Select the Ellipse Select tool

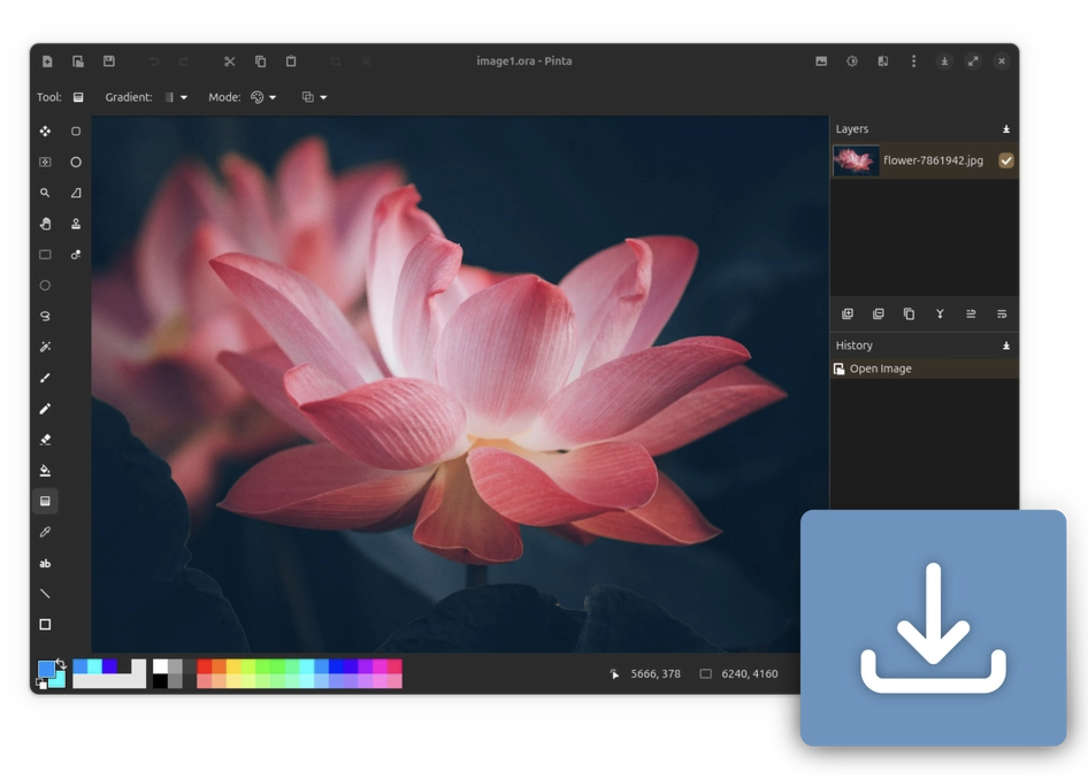coord(45,285)
